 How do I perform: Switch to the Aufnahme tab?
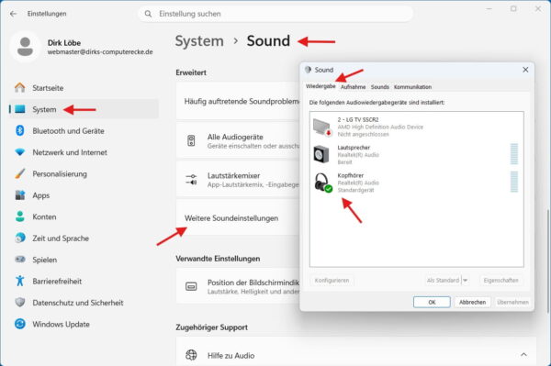tap(354, 87)
